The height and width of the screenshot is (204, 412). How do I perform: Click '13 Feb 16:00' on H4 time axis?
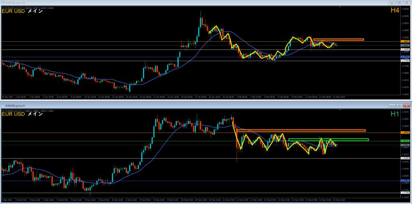(x=339, y=97)
